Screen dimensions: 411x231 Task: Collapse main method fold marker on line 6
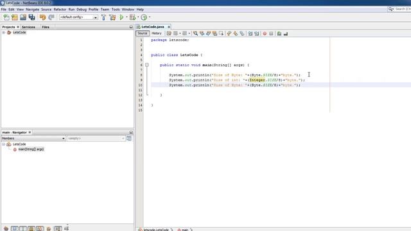click(x=147, y=65)
